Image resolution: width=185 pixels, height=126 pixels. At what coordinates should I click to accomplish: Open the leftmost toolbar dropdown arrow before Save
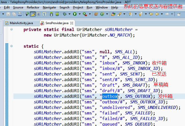pos(3,14)
